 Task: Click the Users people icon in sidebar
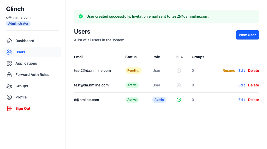click(9, 52)
